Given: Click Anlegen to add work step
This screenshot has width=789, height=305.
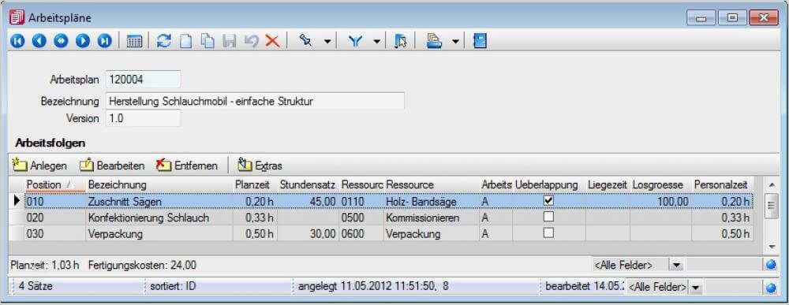Looking at the screenshot, I should coord(40,166).
